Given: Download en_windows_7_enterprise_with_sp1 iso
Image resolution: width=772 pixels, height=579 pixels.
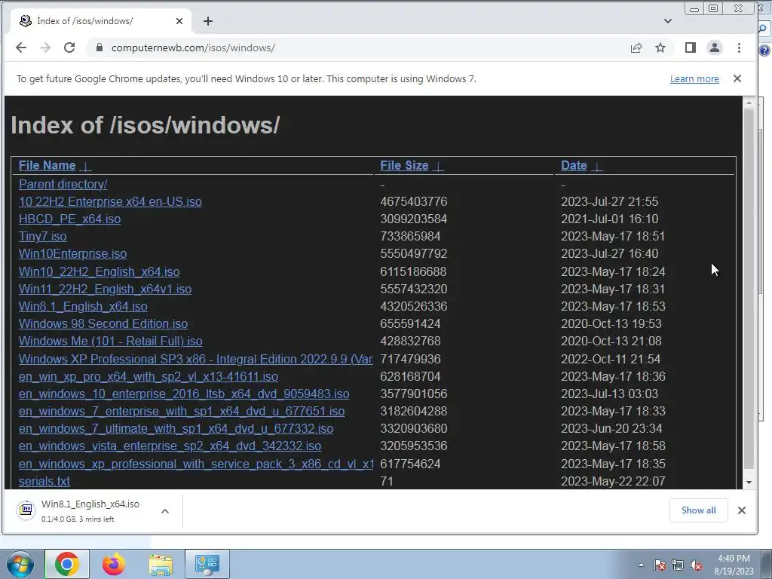Looking at the screenshot, I should click(181, 411).
